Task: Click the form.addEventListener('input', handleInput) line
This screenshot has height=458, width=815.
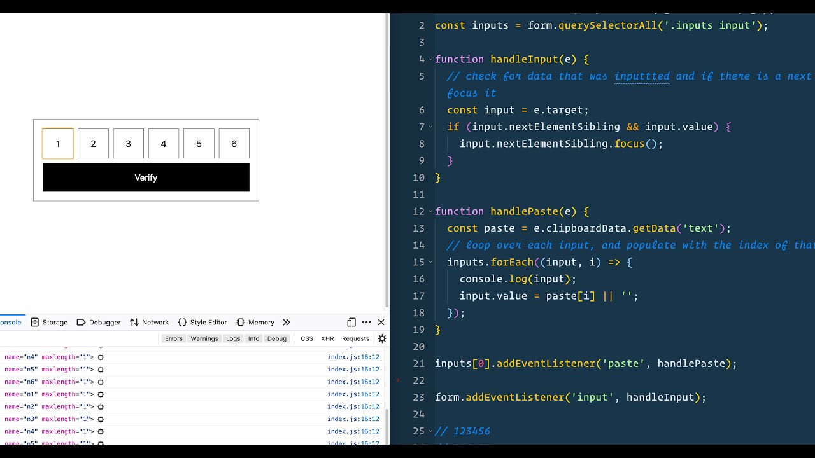Action: [570, 398]
